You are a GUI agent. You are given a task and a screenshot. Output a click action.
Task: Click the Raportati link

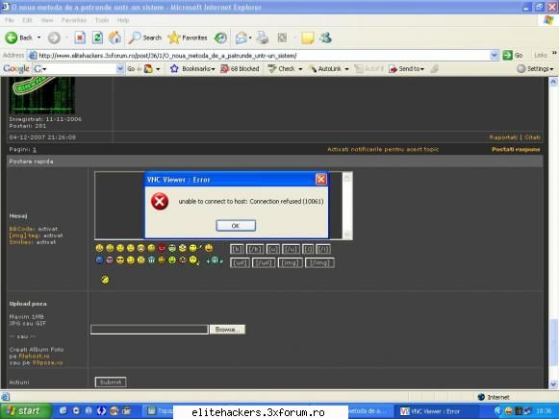[x=503, y=137]
